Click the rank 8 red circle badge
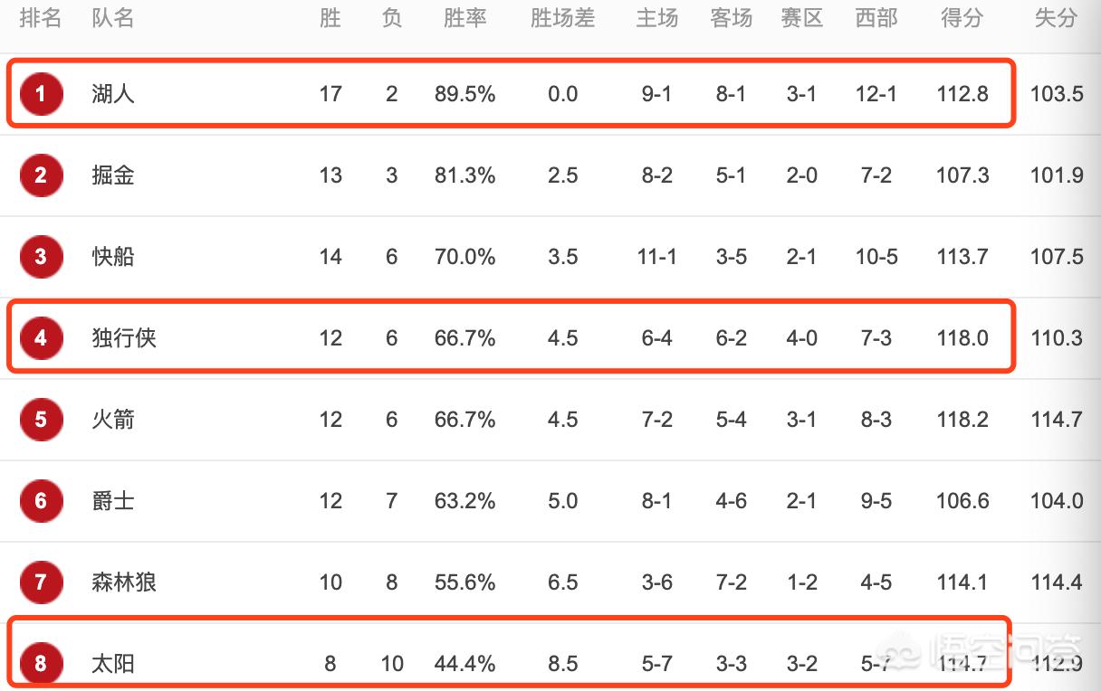 pos(41,664)
